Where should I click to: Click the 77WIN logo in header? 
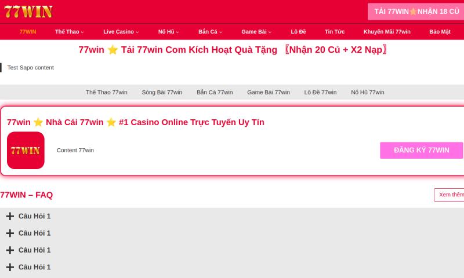(28, 11)
